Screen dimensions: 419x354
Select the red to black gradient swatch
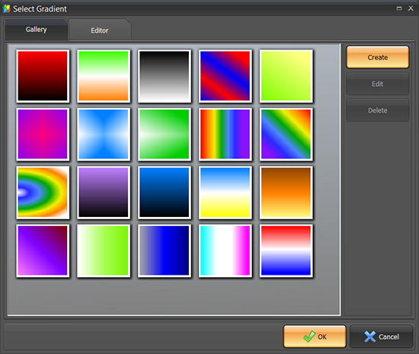43,76
